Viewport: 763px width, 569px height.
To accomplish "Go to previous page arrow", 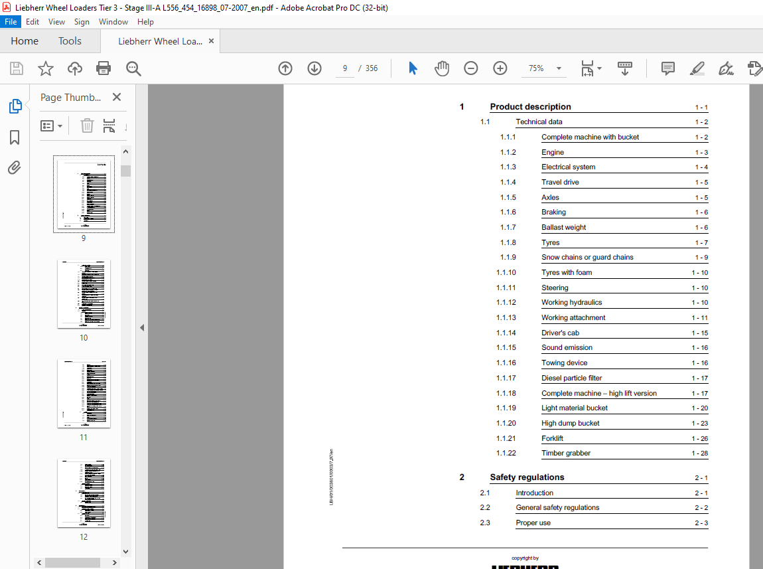I will click(285, 68).
